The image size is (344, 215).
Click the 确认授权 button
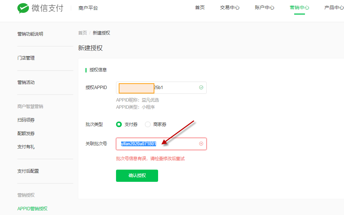[137, 176]
